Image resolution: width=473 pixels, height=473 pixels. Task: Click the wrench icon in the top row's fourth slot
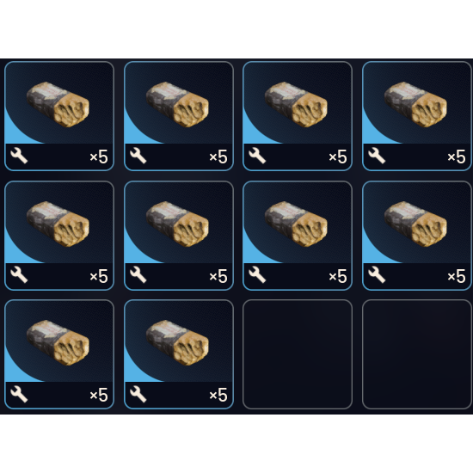pos(377,156)
